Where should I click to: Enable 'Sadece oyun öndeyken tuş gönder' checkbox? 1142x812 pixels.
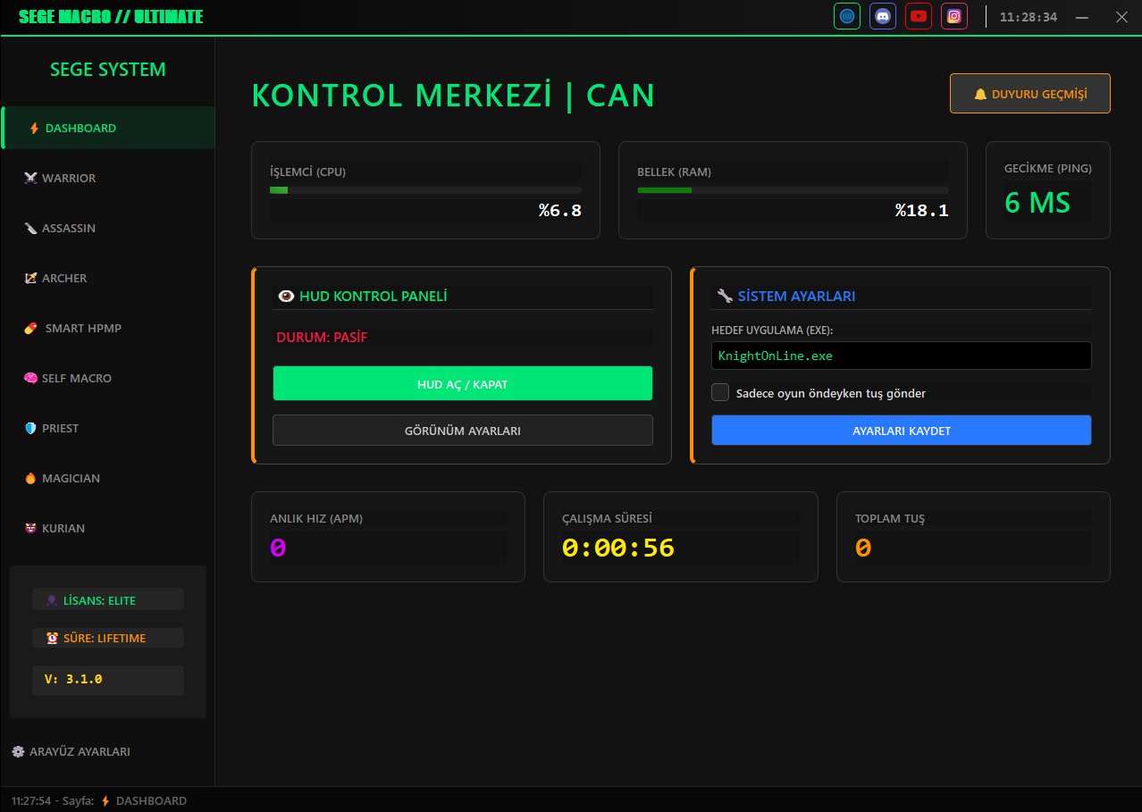[720, 392]
